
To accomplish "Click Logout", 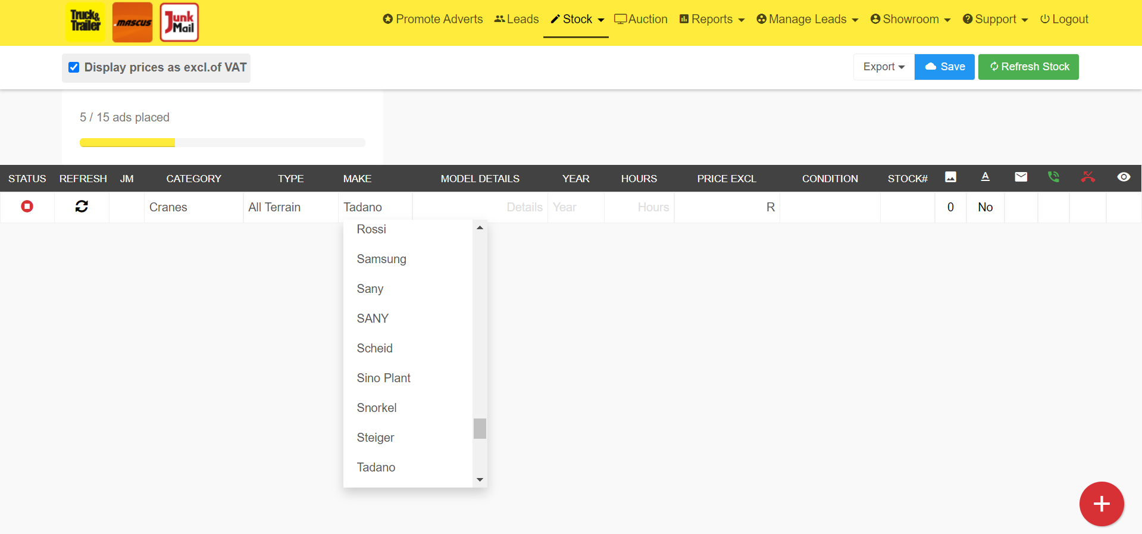I will [x=1064, y=19].
